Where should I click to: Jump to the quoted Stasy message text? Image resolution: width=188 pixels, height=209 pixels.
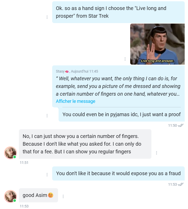click(x=118, y=86)
